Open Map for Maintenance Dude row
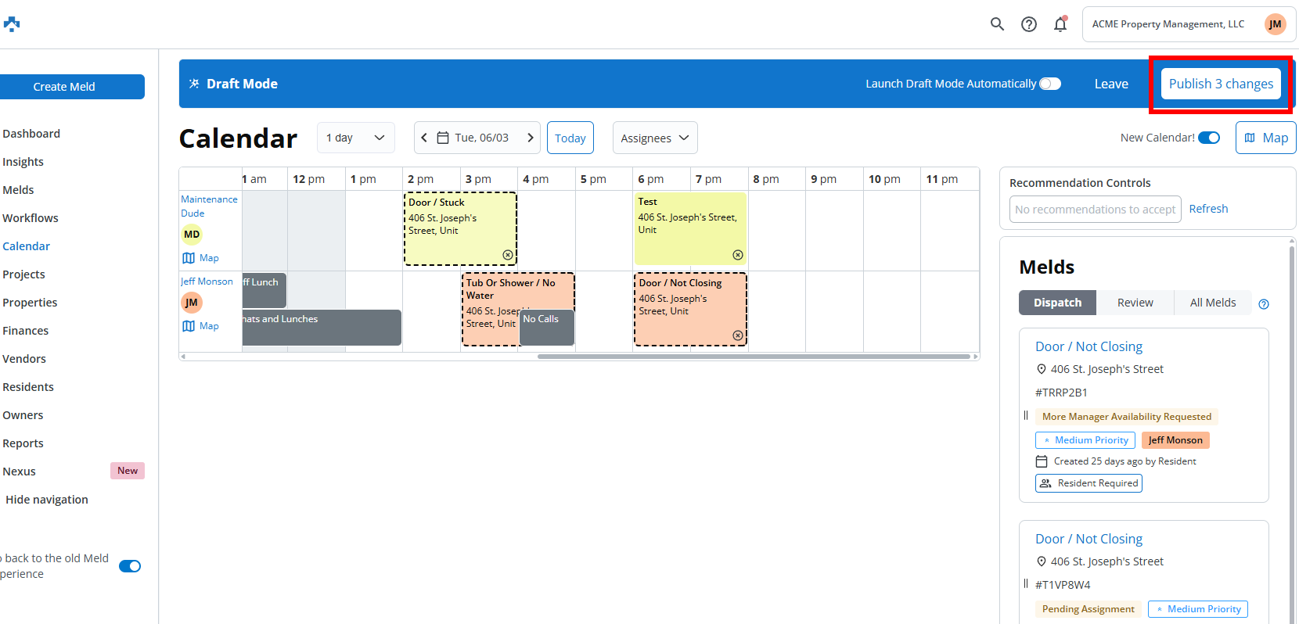The height and width of the screenshot is (624, 1299). [x=201, y=258]
